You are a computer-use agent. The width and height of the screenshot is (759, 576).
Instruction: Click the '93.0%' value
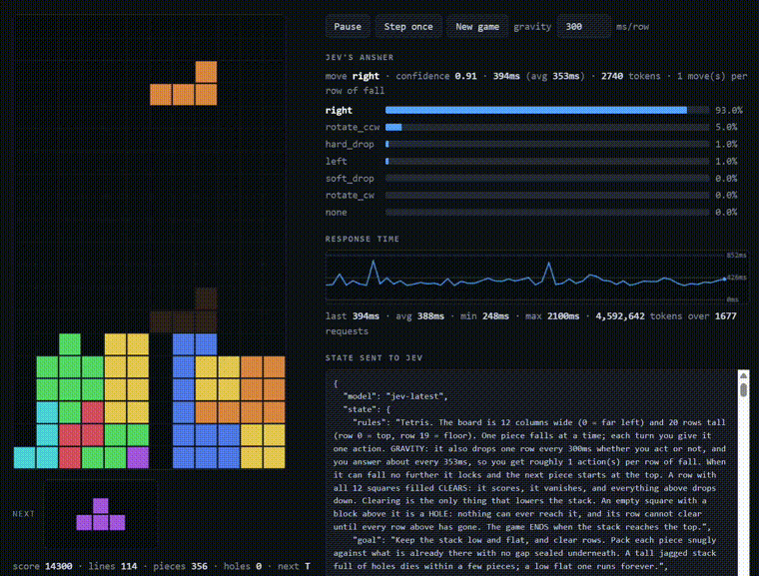click(x=728, y=111)
